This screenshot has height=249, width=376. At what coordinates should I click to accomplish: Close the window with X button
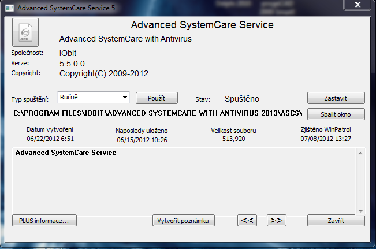(358, 5)
